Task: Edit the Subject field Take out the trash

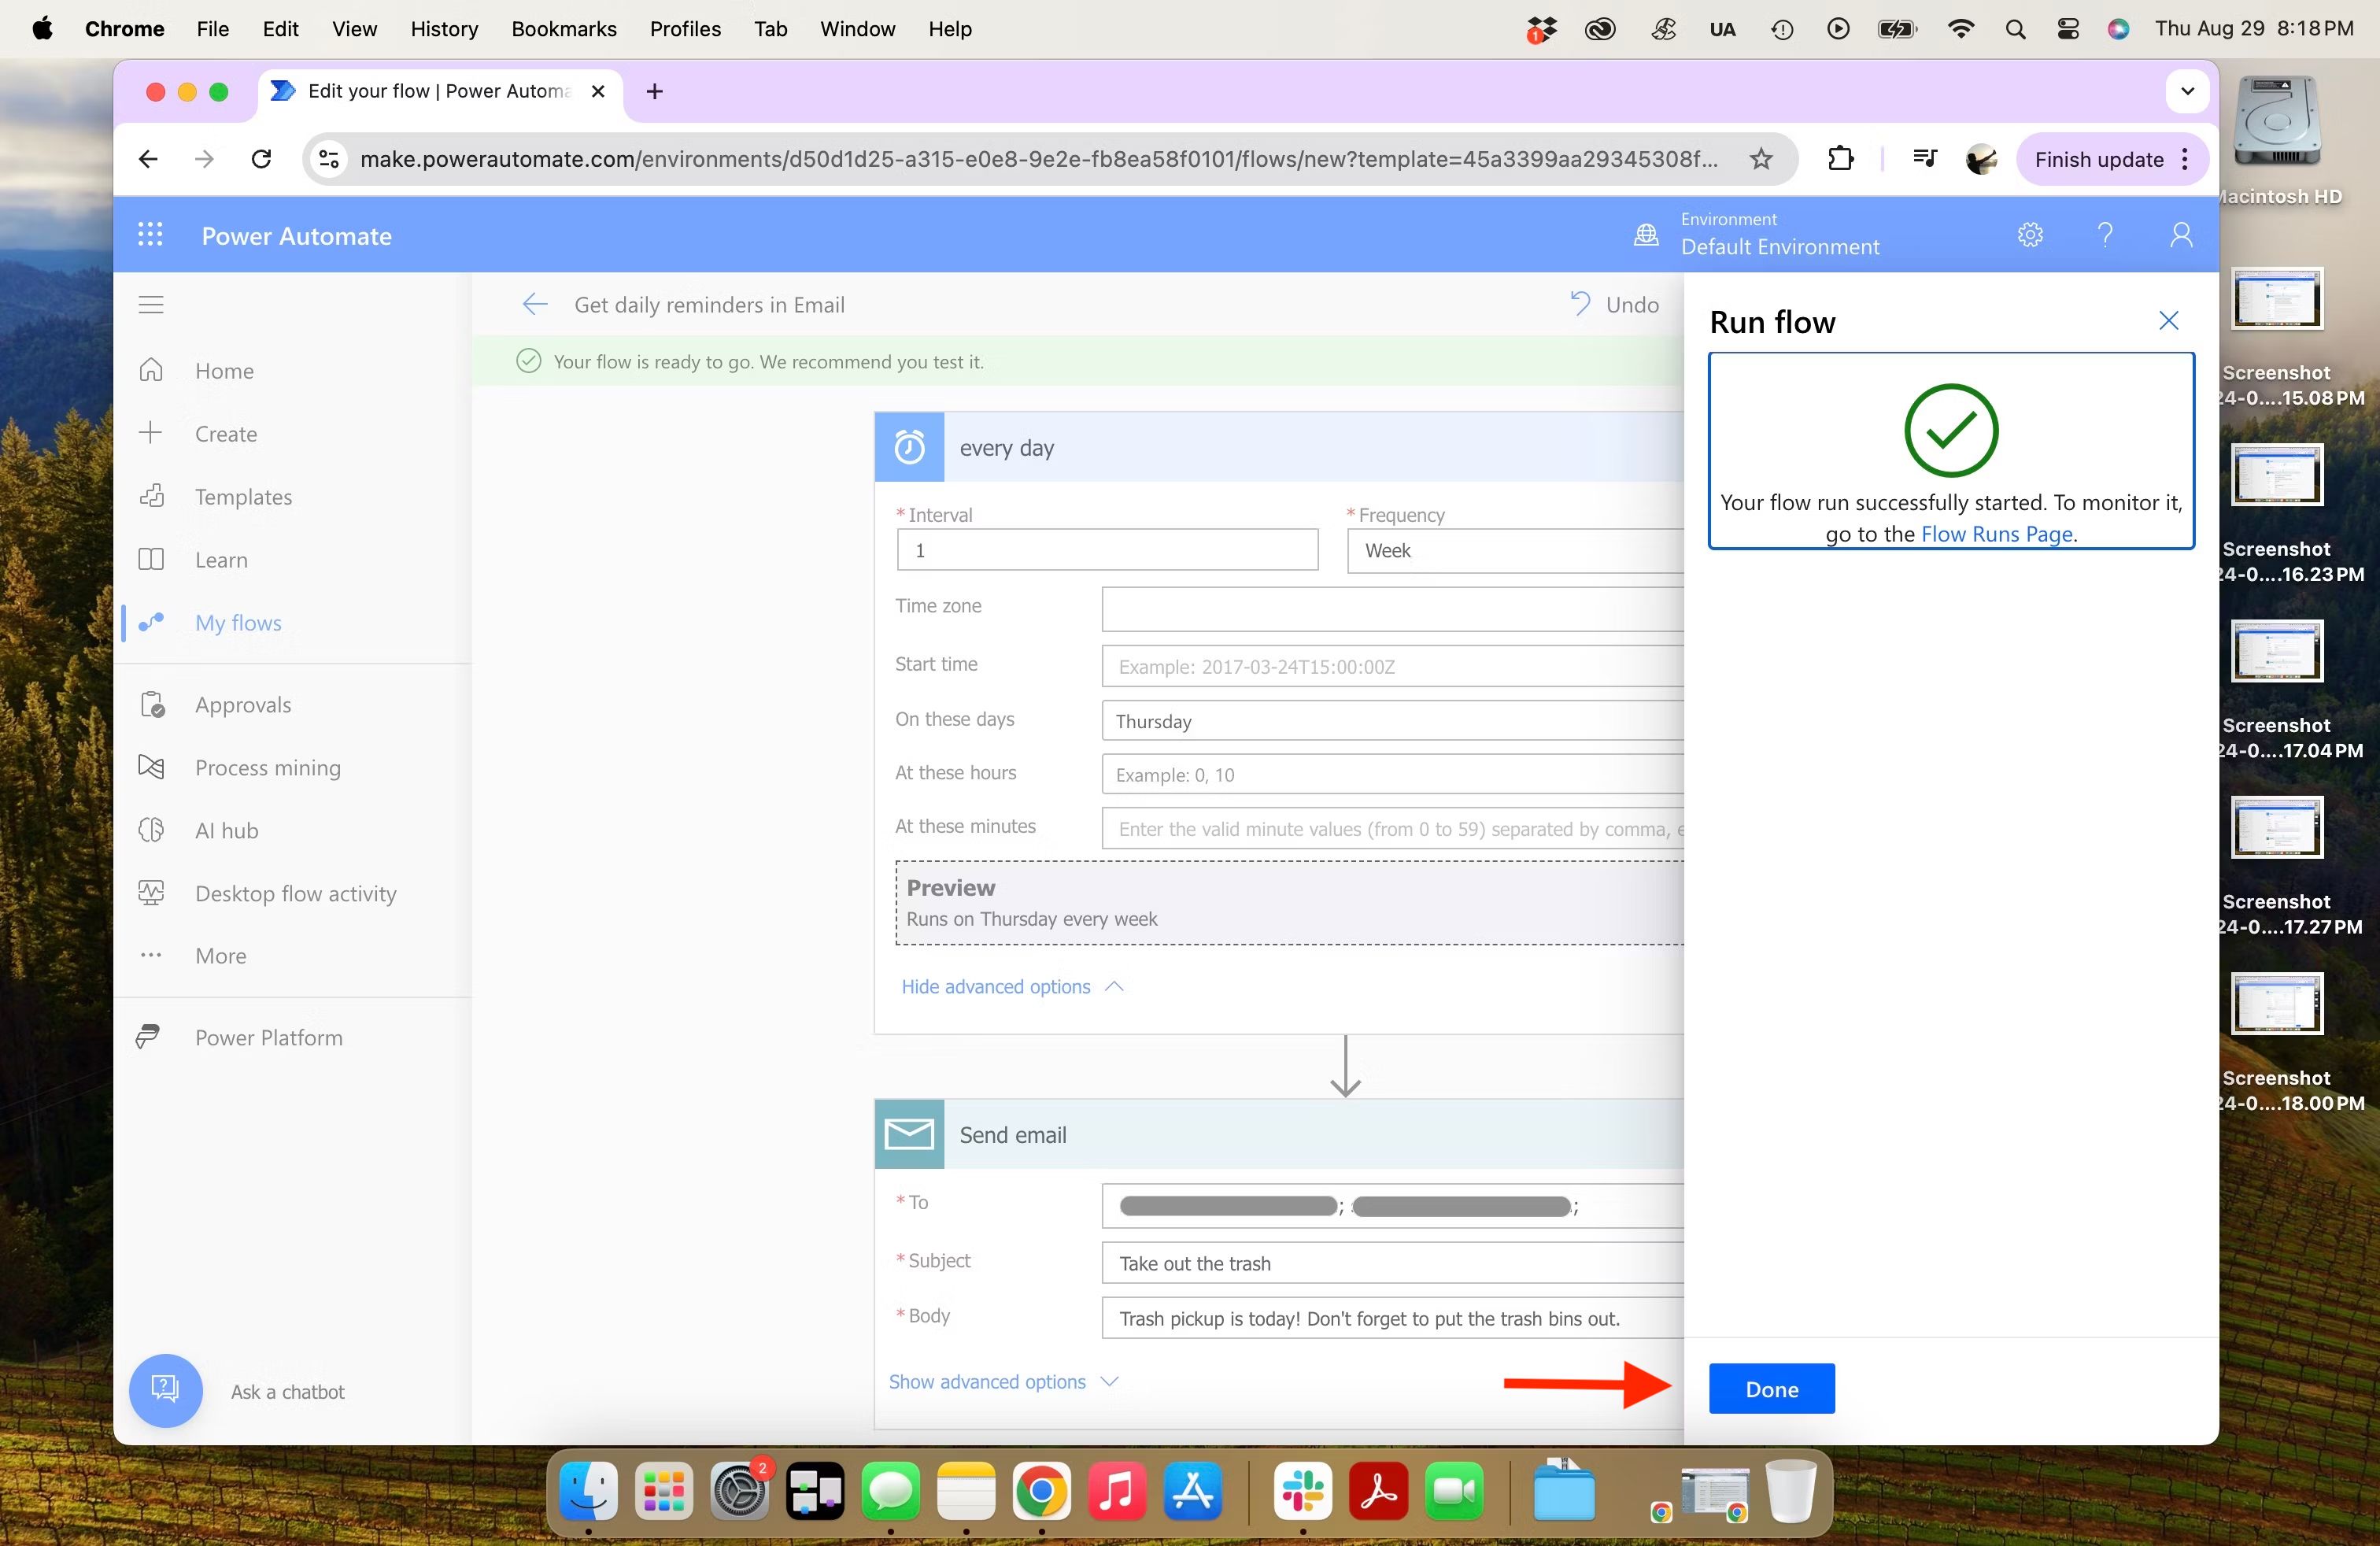Action: (x=1393, y=1263)
